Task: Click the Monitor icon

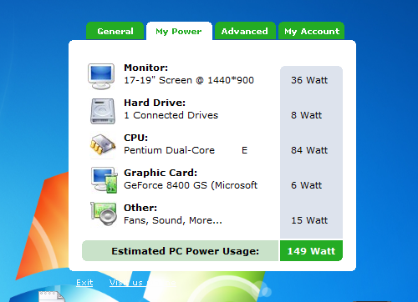Action: pyautogui.click(x=101, y=76)
